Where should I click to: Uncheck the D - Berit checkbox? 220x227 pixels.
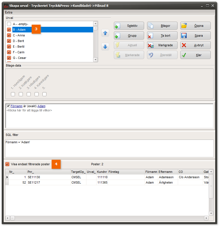tap(9, 41)
